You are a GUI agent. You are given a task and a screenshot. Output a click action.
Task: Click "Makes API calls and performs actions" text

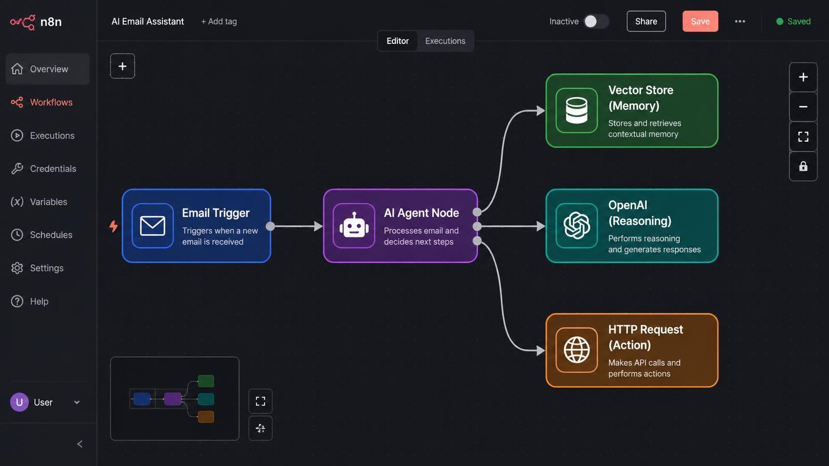(x=644, y=368)
